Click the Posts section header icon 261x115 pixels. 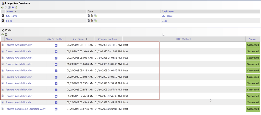click(x=3, y=30)
